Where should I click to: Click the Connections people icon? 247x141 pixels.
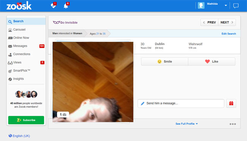(10, 55)
